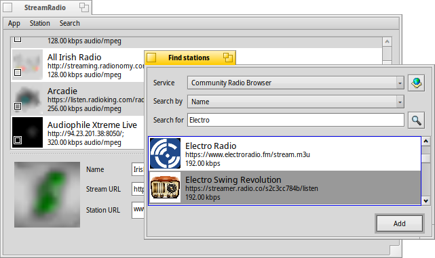Click the vintage radio icon of Electro Swing
Image resolution: width=435 pixels, height=258 pixels.
[x=165, y=188]
